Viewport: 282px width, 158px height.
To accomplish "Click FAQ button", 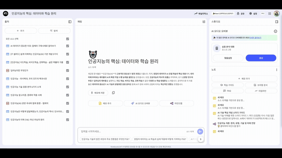I will tap(227, 91).
